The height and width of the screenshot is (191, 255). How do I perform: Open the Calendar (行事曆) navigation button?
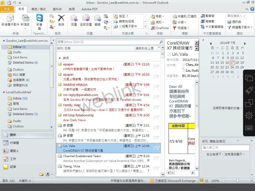(27, 143)
